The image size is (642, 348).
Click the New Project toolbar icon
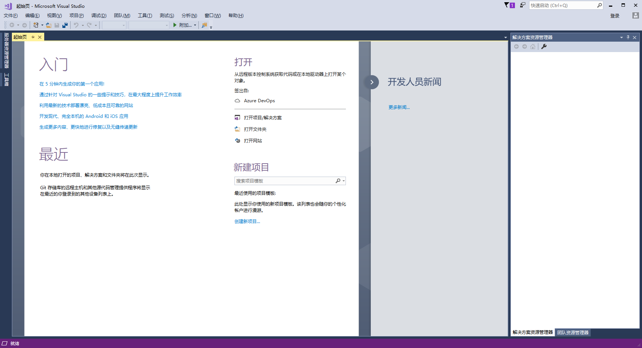tap(36, 25)
